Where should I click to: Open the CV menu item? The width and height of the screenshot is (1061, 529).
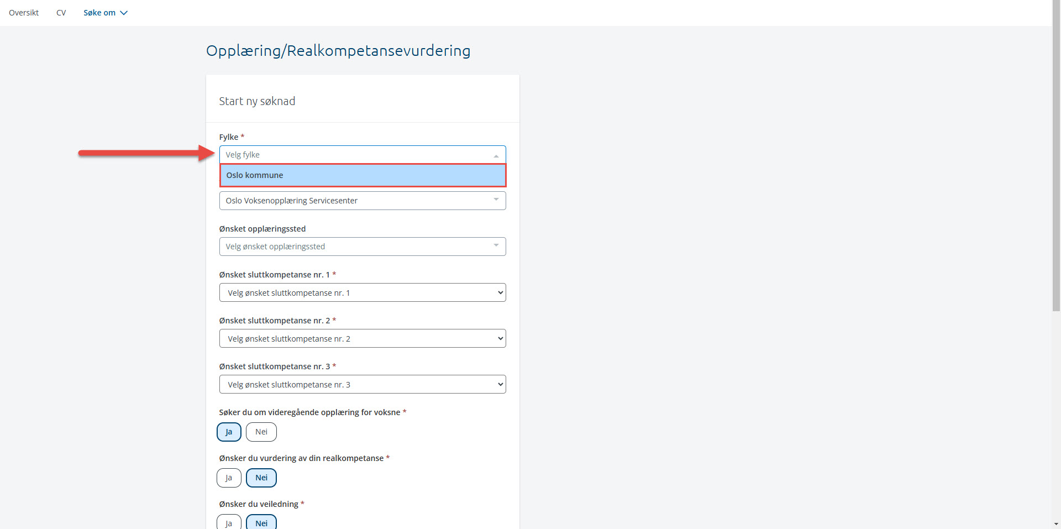click(x=61, y=13)
